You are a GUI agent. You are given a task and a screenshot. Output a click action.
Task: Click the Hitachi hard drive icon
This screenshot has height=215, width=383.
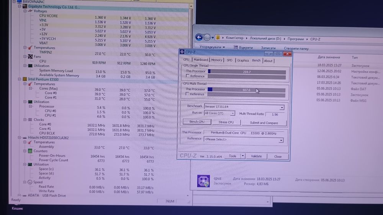pyautogui.click(x=25, y=137)
